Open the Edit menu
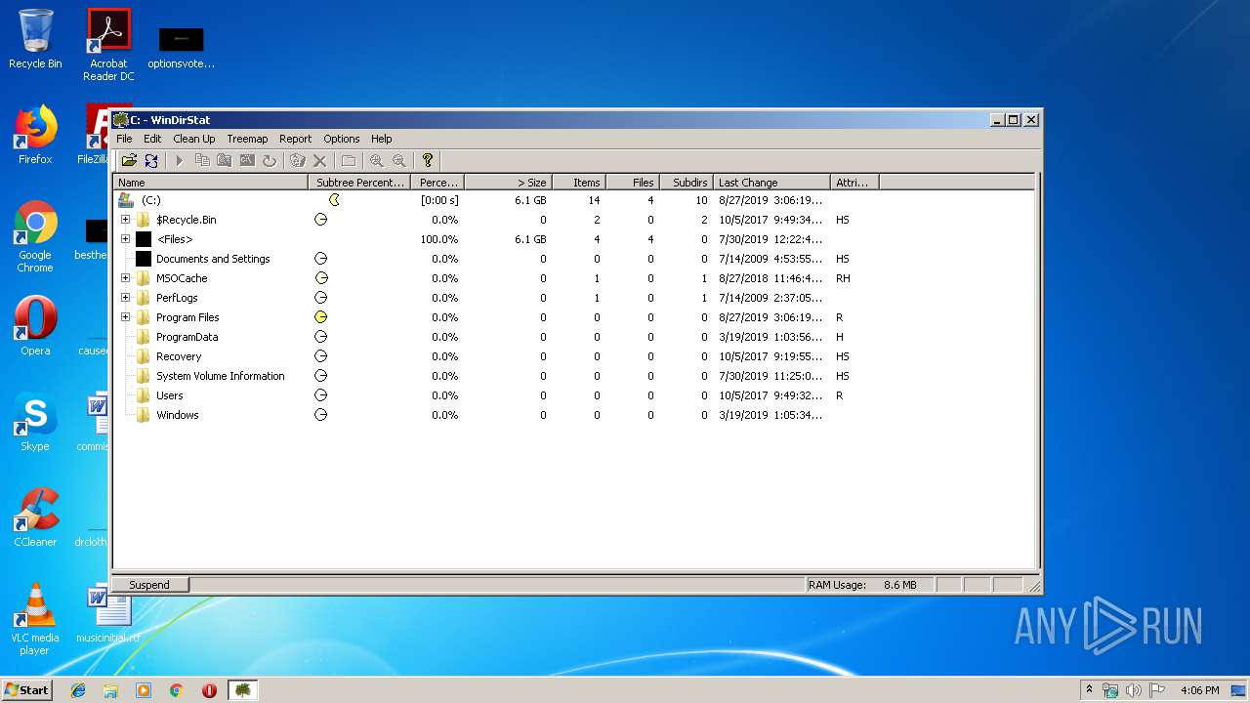1250x703 pixels. pyautogui.click(x=152, y=139)
